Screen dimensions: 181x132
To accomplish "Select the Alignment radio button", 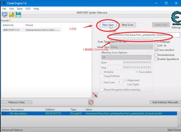I will click(125, 80).
